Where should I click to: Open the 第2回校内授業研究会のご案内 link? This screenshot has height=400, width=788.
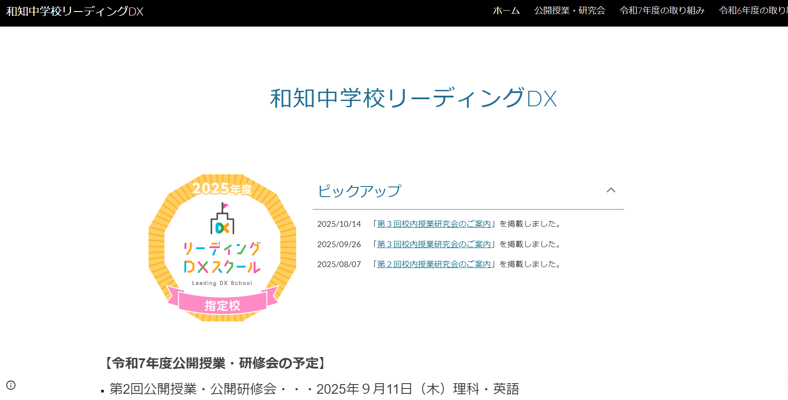(x=434, y=264)
